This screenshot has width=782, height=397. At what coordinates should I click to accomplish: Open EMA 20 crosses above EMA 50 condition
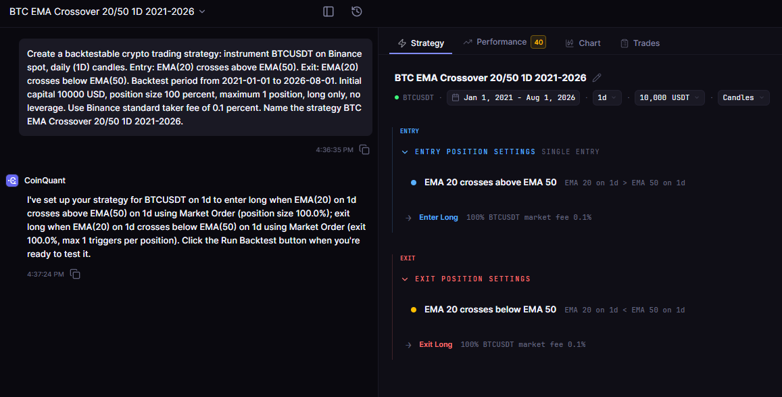pos(490,183)
